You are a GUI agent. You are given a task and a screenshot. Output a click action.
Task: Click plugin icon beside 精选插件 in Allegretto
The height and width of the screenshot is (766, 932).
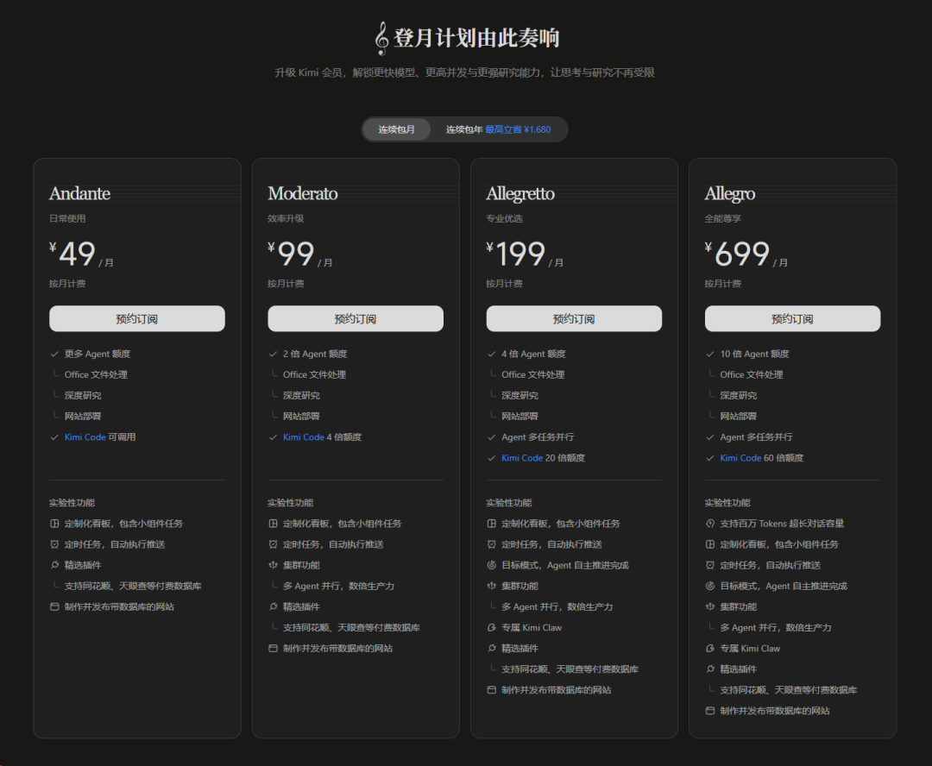click(x=492, y=649)
